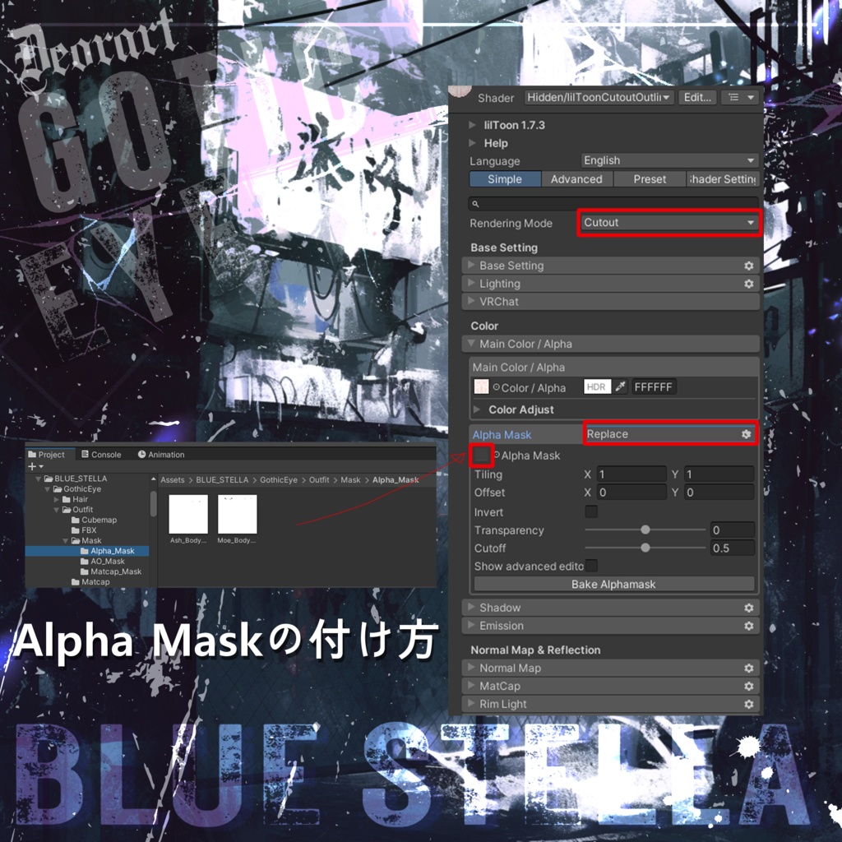Open the Base Setting section gear menu
Viewport: 842px width, 842px height.
(748, 266)
